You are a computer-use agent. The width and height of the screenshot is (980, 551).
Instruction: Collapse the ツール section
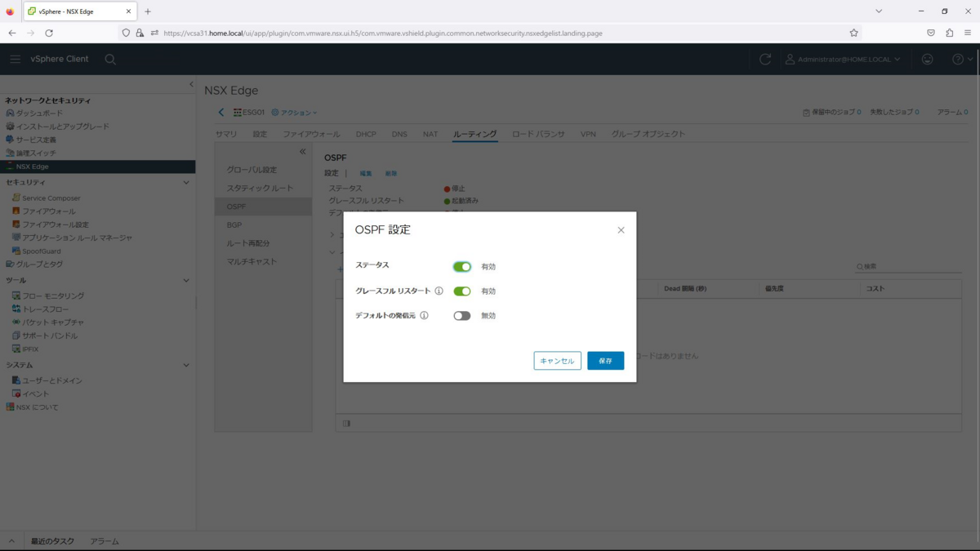[186, 281]
